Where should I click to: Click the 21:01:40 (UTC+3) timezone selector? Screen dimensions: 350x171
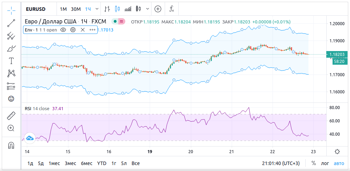(281, 163)
